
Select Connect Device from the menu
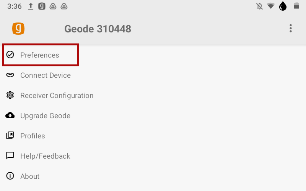click(x=46, y=75)
